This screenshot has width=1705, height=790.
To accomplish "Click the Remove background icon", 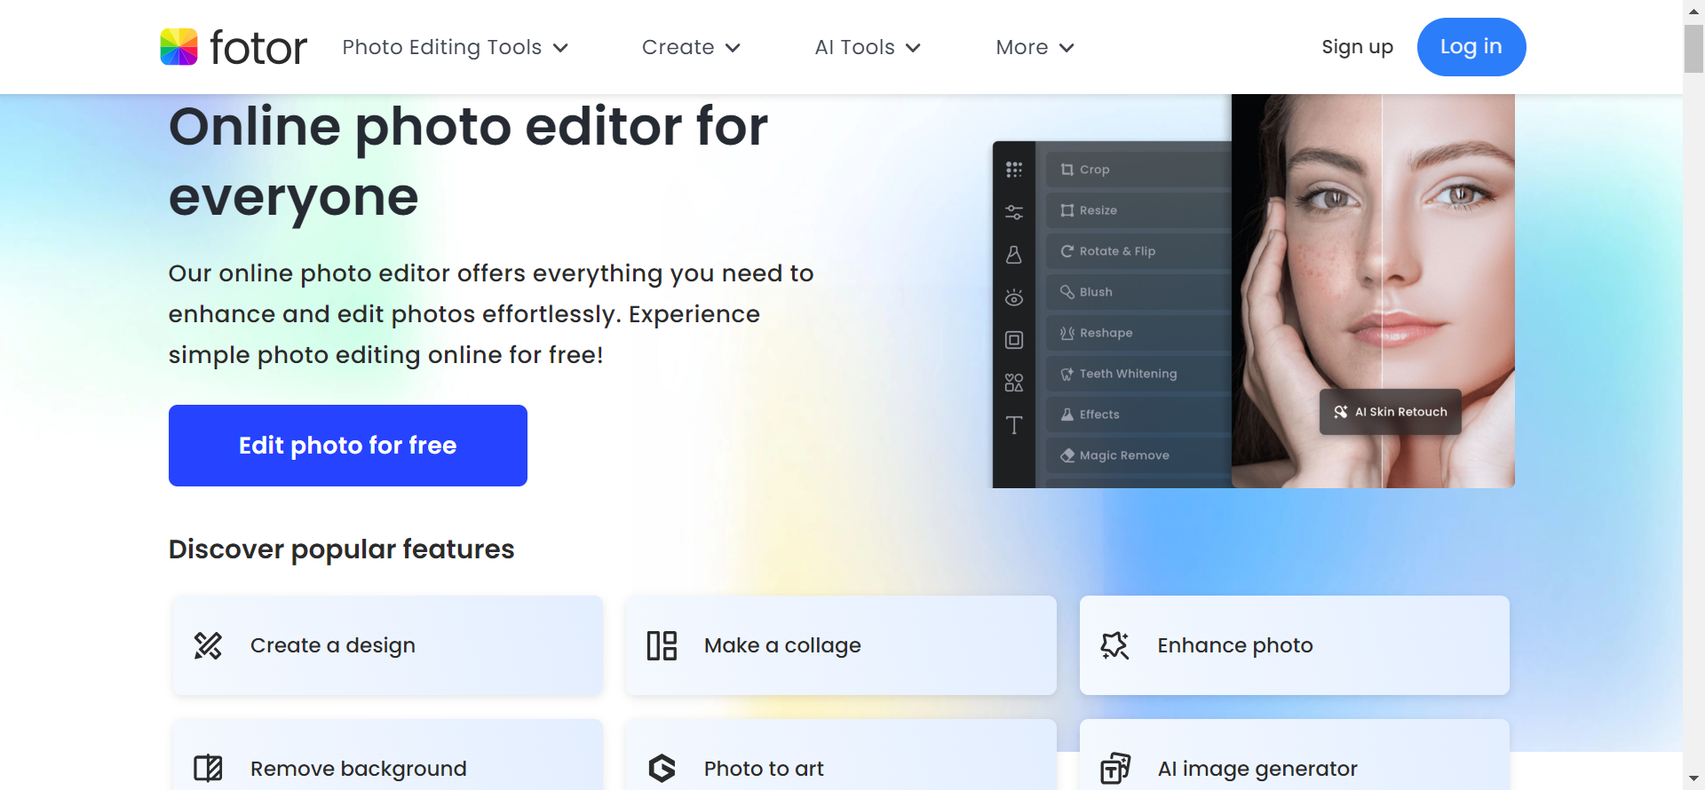I will pos(209,768).
